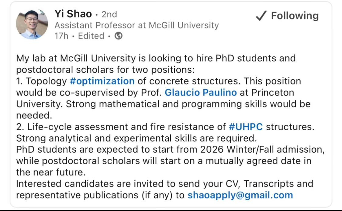Select the Assistant Professor at McGill headline

pyautogui.click(x=136, y=25)
